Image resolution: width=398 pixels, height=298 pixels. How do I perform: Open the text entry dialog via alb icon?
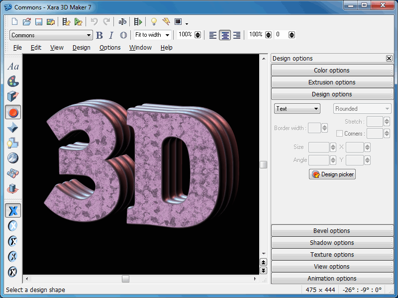pyautogui.click(x=122, y=22)
